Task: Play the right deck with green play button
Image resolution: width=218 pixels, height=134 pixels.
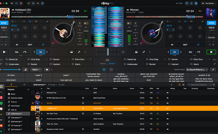Action: (x=211, y=52)
